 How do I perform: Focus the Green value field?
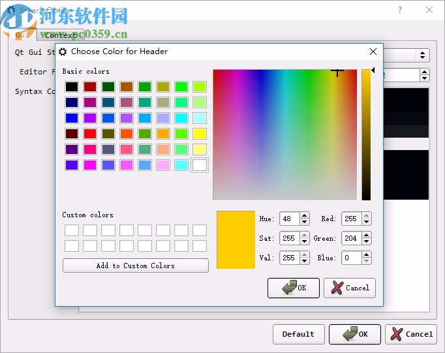(x=352, y=238)
